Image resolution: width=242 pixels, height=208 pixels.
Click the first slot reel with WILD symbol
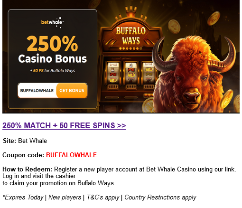[113, 72]
